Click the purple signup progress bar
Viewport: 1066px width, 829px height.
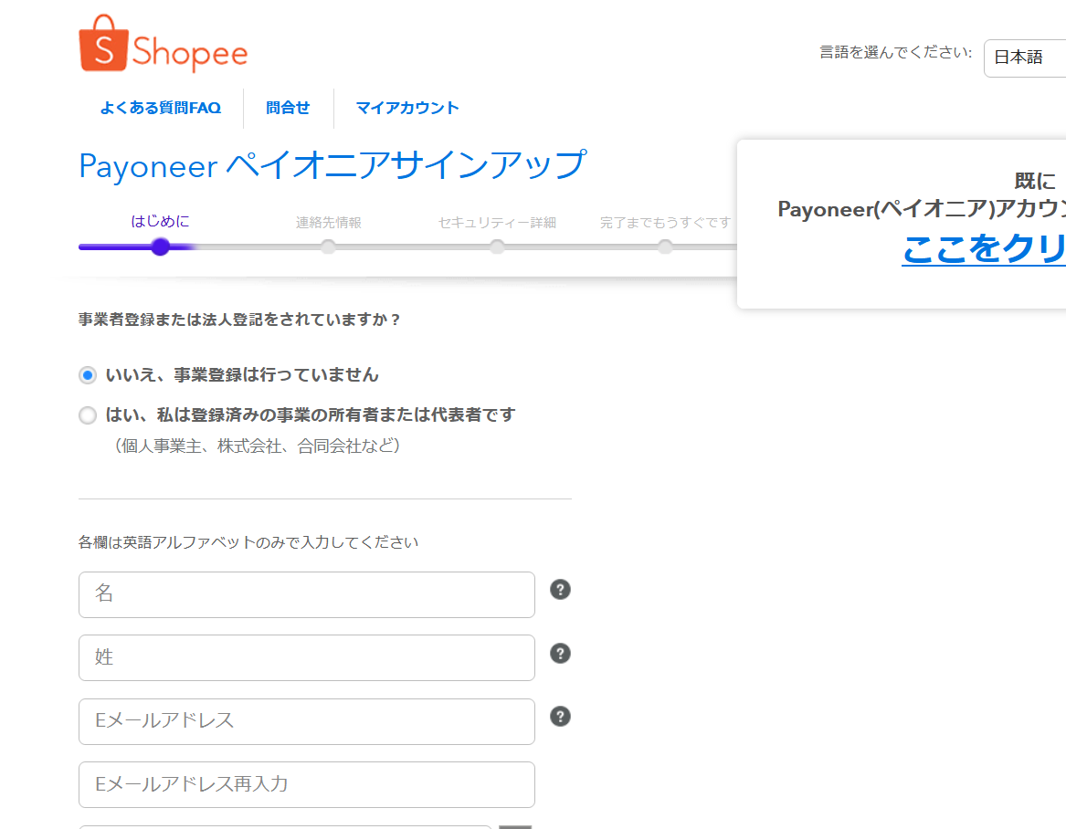119,247
